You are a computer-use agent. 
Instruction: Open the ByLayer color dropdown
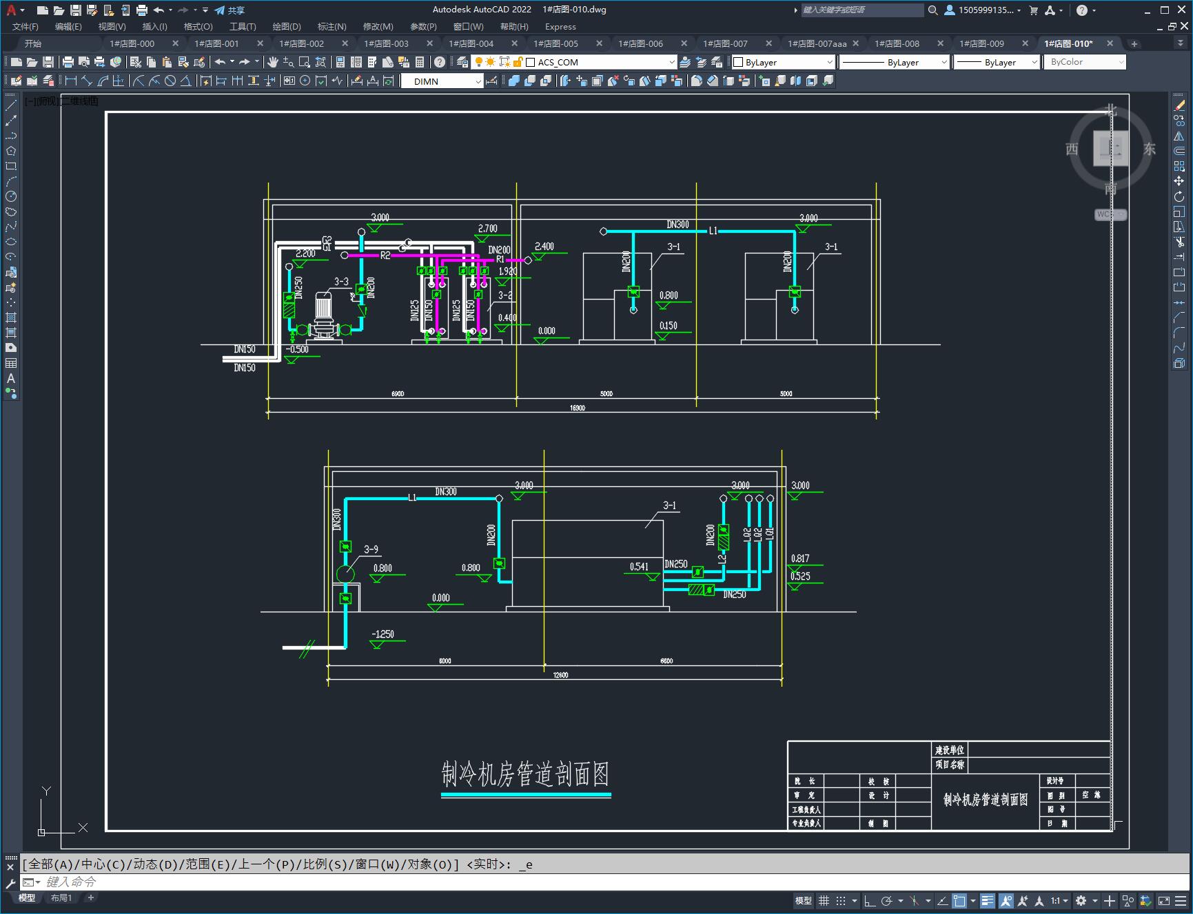[x=830, y=62]
